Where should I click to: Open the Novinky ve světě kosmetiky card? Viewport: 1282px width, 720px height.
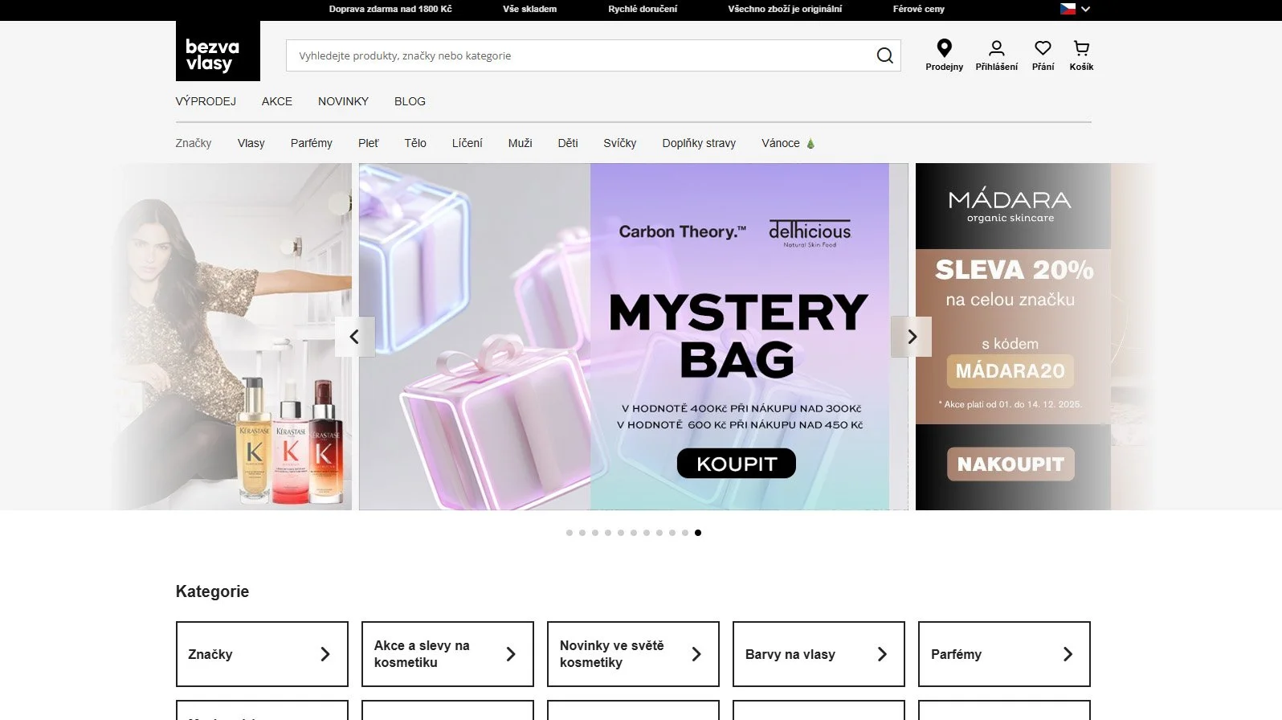pyautogui.click(x=633, y=654)
